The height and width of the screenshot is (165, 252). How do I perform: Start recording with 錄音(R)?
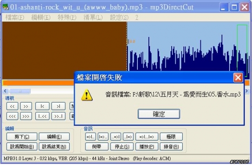[171, 146]
